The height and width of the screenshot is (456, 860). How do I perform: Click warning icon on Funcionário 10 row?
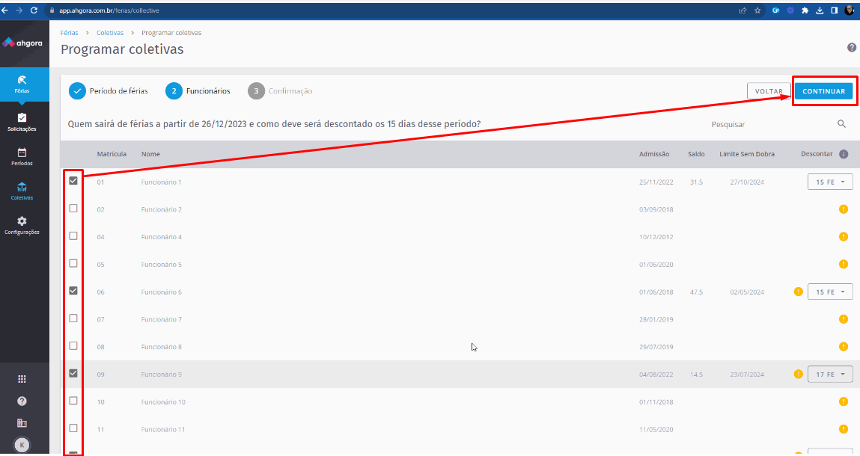coord(844,401)
